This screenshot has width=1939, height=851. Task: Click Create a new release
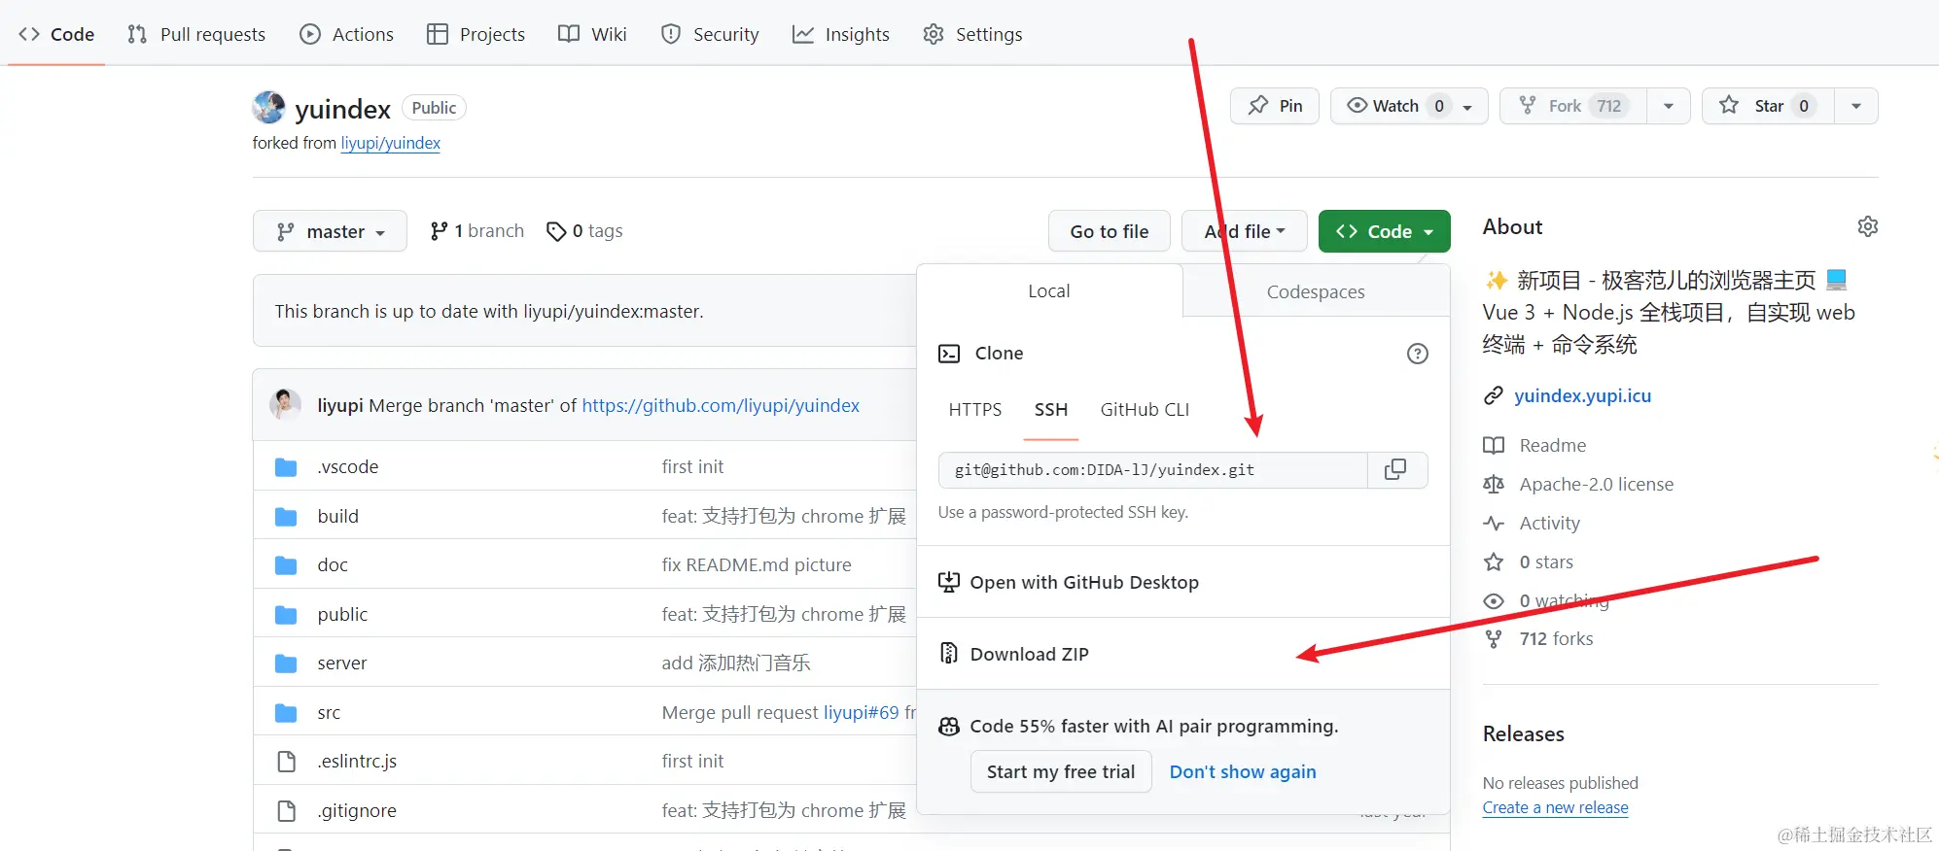coord(1555,807)
